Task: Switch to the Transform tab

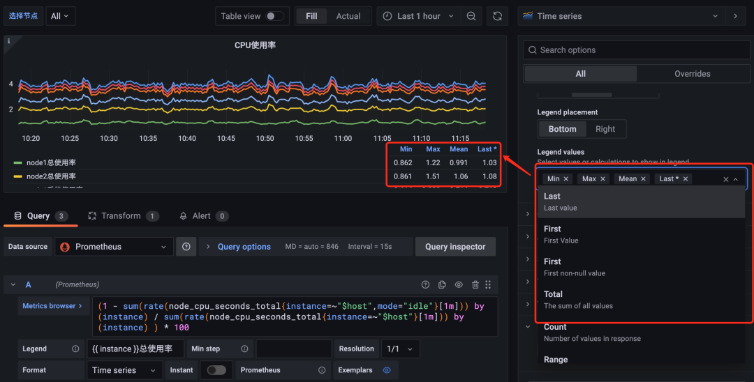Action: point(124,216)
